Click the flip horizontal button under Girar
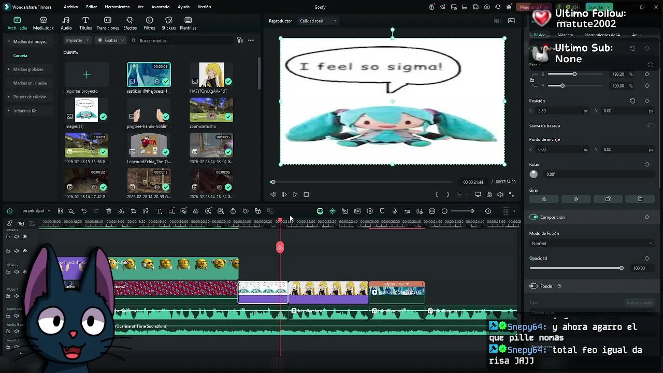This screenshot has width=663, height=373. [544, 199]
